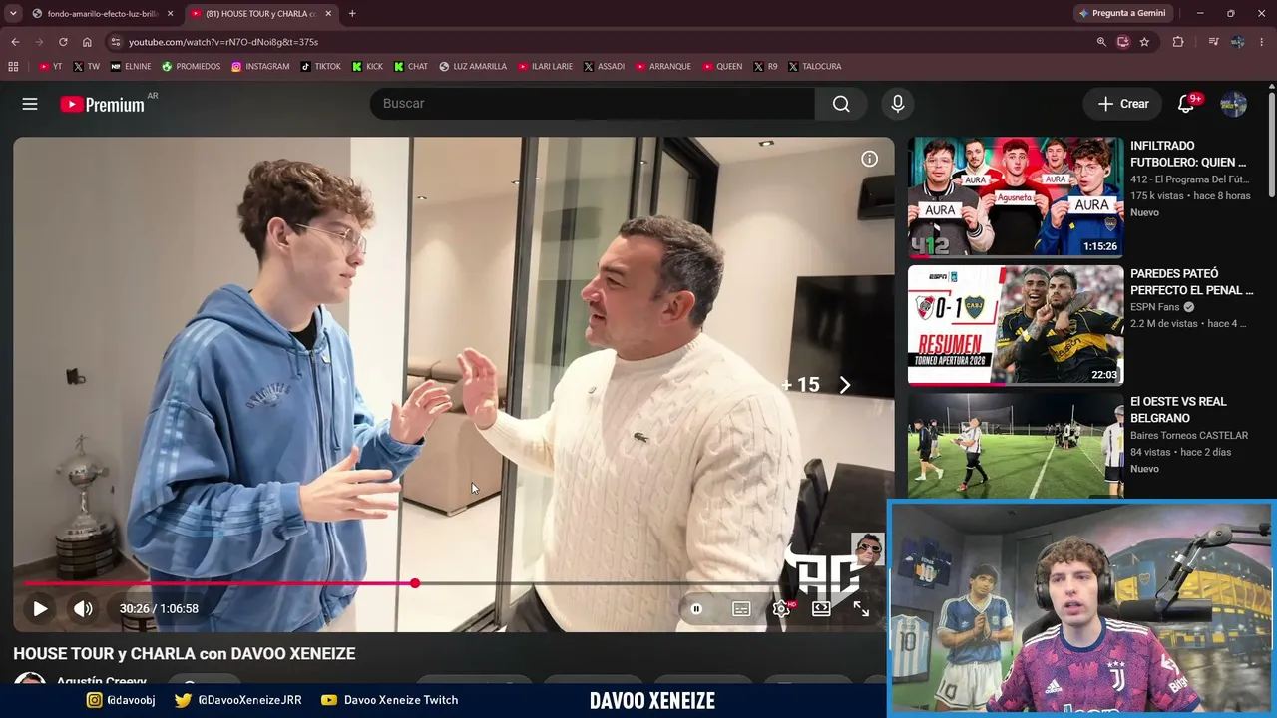Open the tab search dropdown arrow
Screen dimensions: 1277x718
tap(13, 13)
